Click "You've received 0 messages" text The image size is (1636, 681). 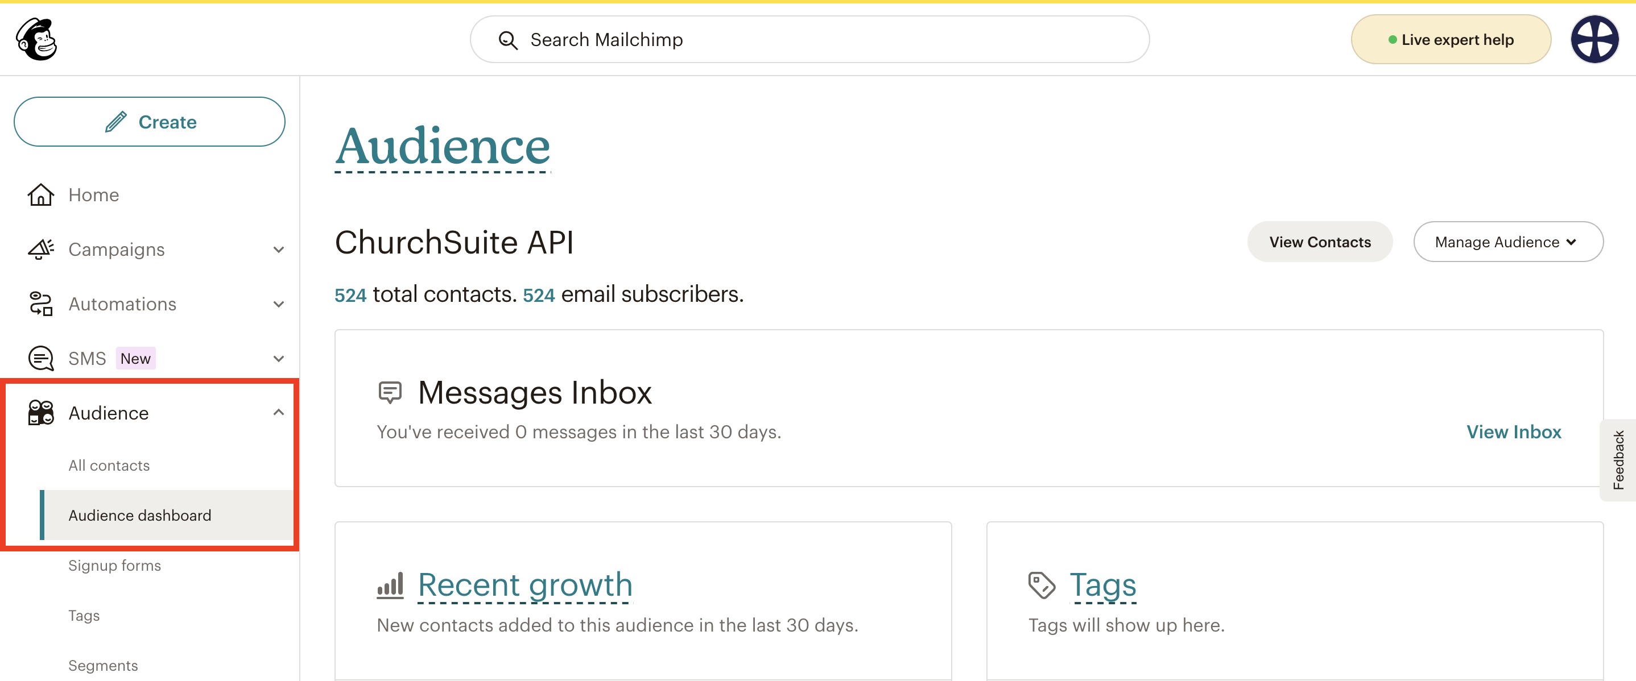[x=579, y=432]
